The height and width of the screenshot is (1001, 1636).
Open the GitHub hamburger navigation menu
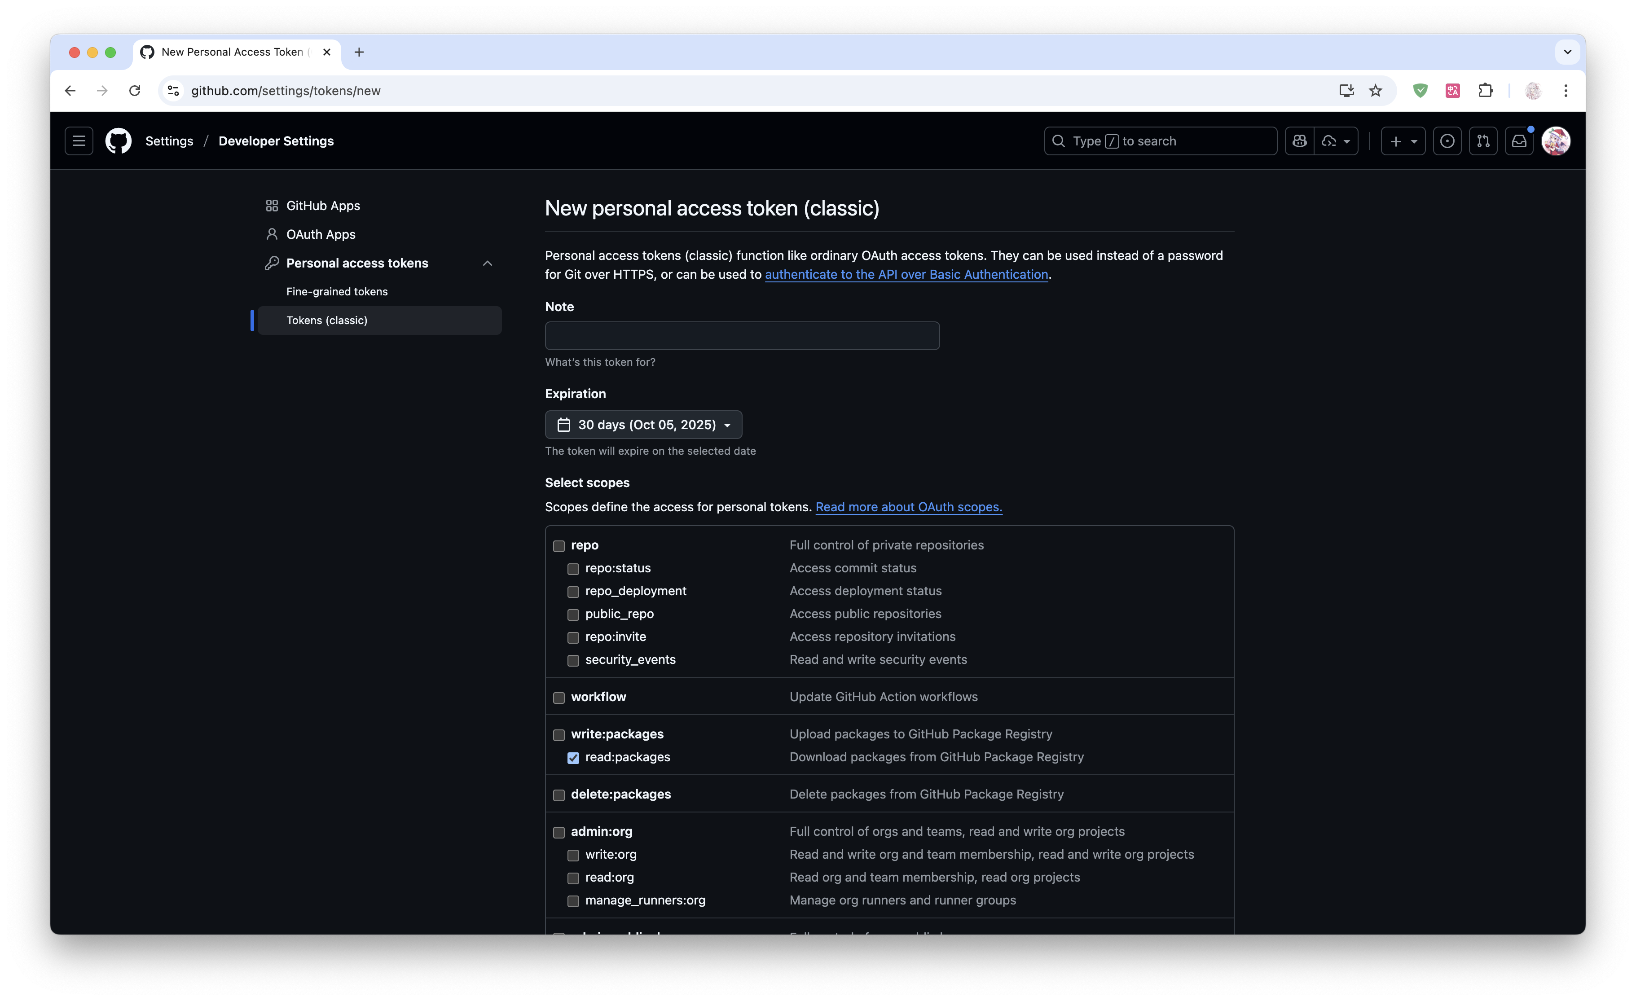point(79,141)
